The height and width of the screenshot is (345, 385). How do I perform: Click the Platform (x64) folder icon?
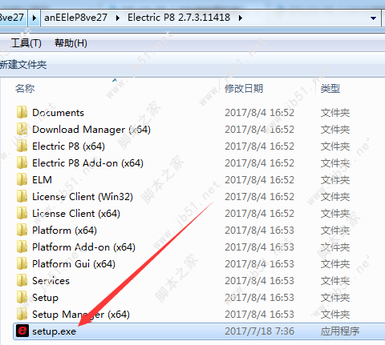pos(22,230)
